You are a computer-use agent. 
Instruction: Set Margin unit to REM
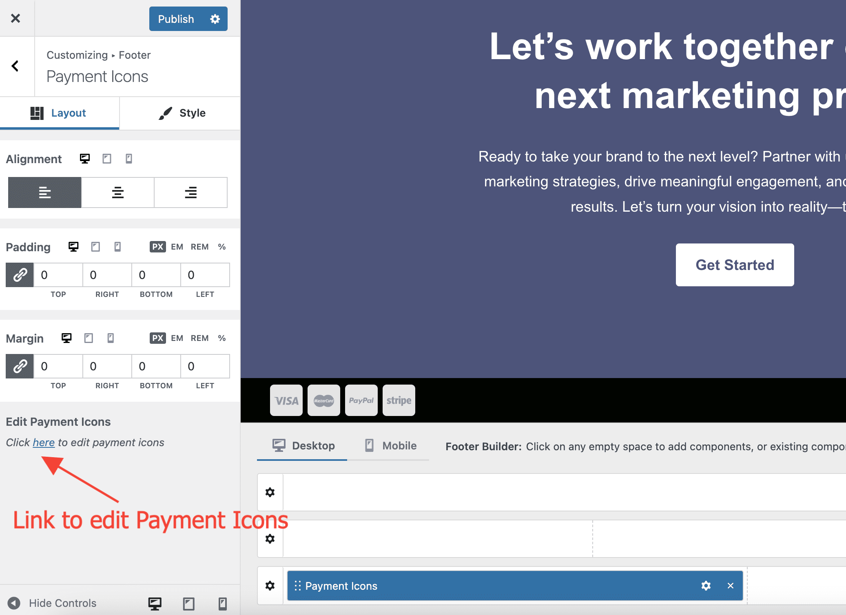point(199,338)
